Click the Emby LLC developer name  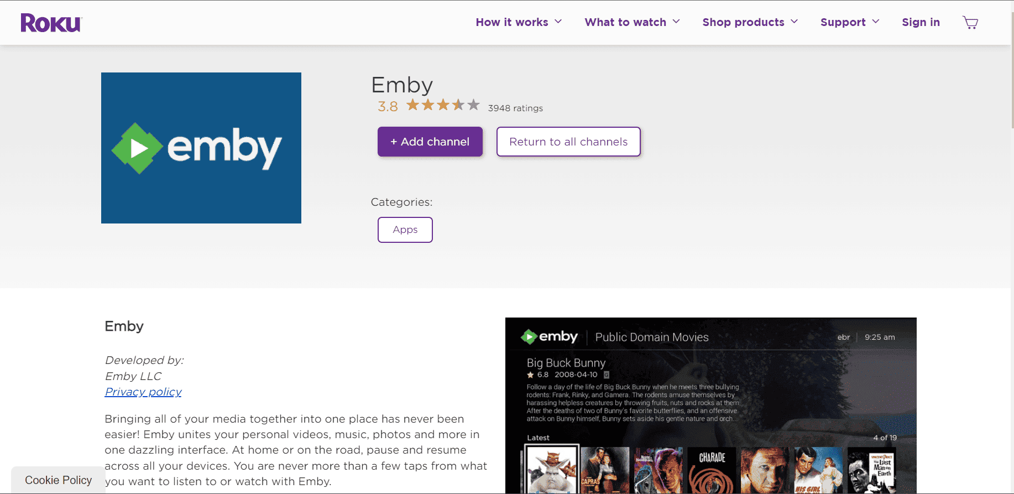coord(133,376)
